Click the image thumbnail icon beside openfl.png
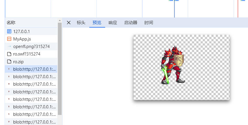Screen dimensions: 248x125 coord(9,46)
